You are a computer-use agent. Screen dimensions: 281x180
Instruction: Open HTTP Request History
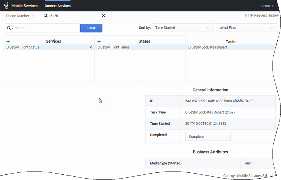pyautogui.click(x=261, y=15)
